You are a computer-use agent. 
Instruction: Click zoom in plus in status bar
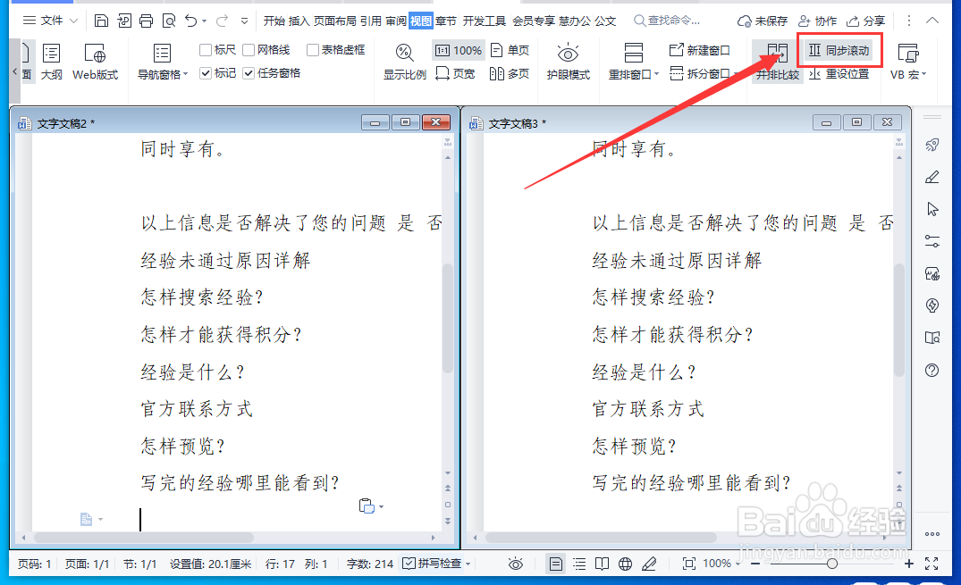coord(908,564)
